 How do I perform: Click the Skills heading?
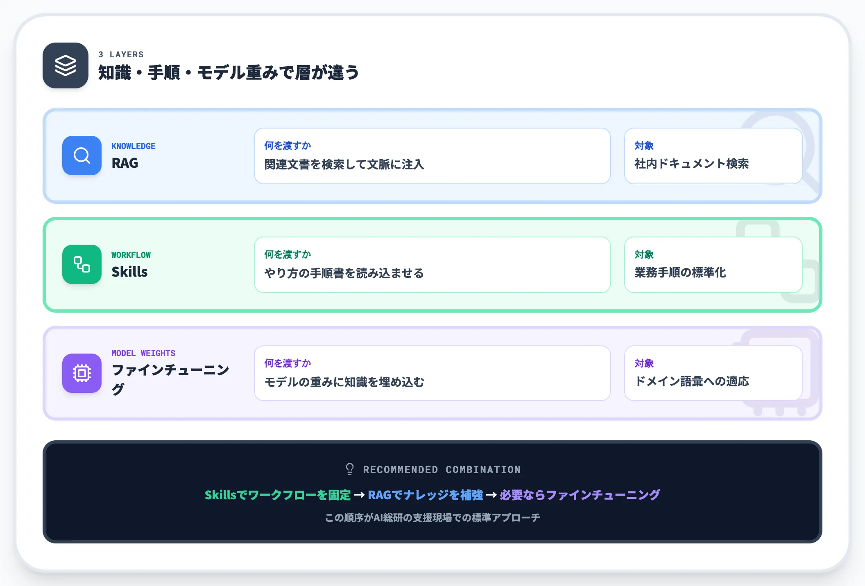point(129,272)
